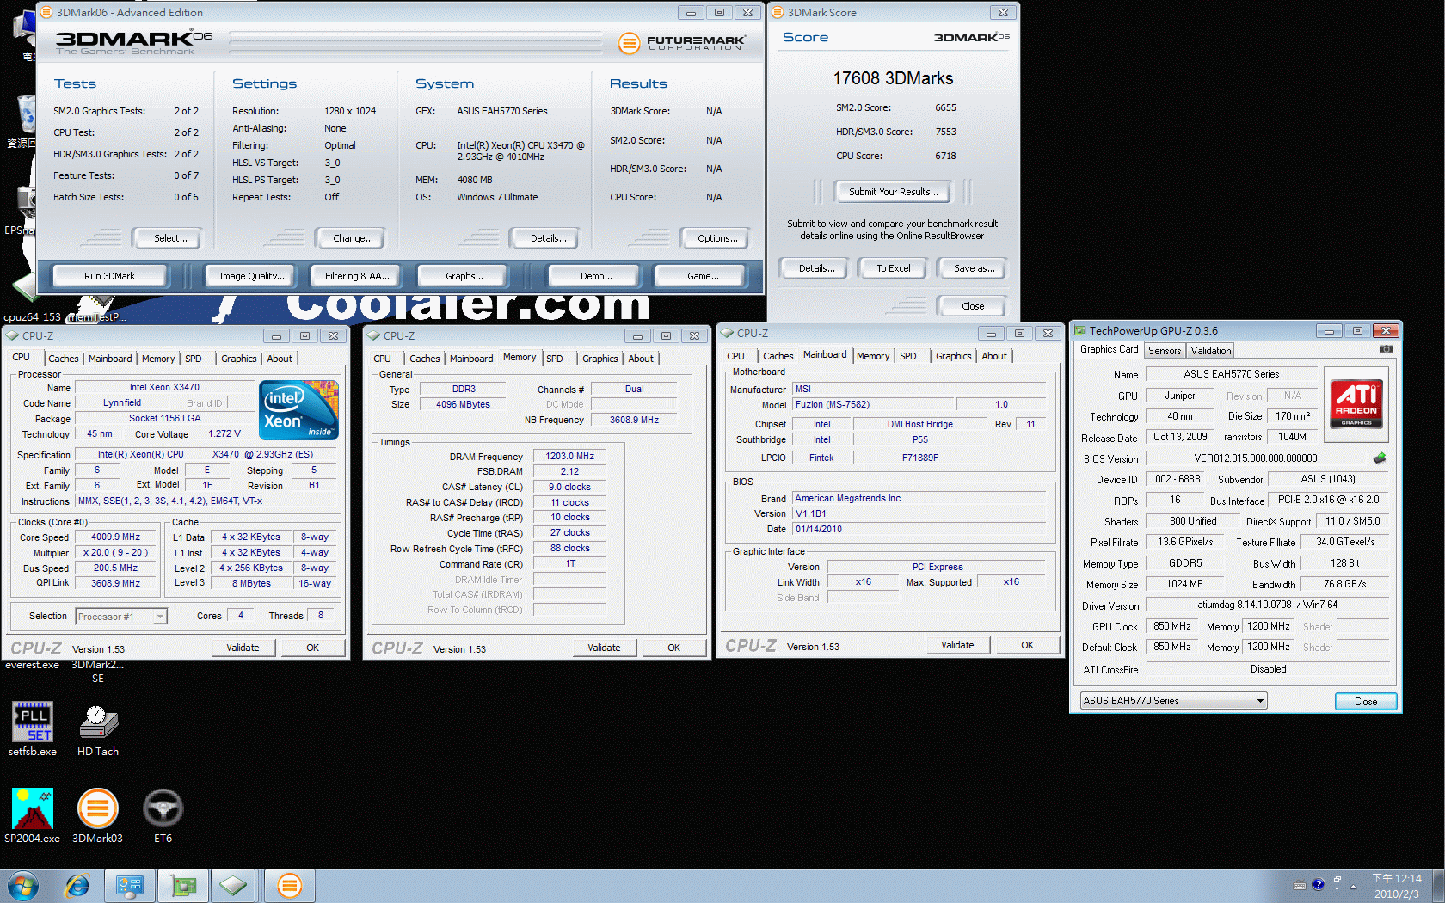Click Details button under System

(x=545, y=238)
